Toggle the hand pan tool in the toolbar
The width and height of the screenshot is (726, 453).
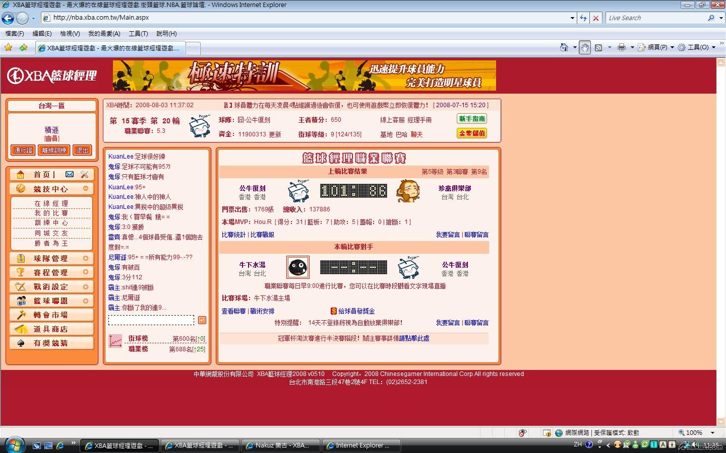click(585, 47)
